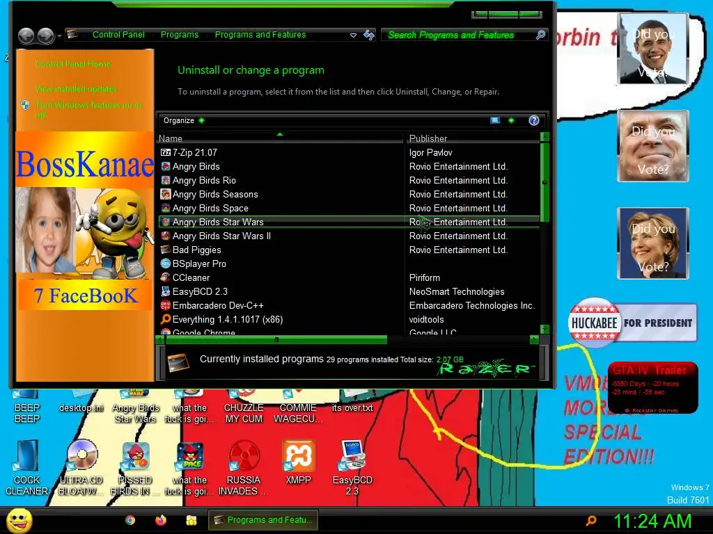Click the horizontal scrollbar left arrow

pos(160,339)
